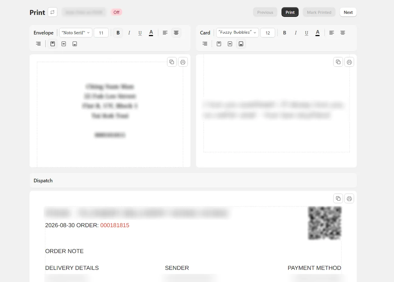Set Envelope vertical alignment to bottom
The width and height of the screenshot is (394, 282).
(x=74, y=44)
